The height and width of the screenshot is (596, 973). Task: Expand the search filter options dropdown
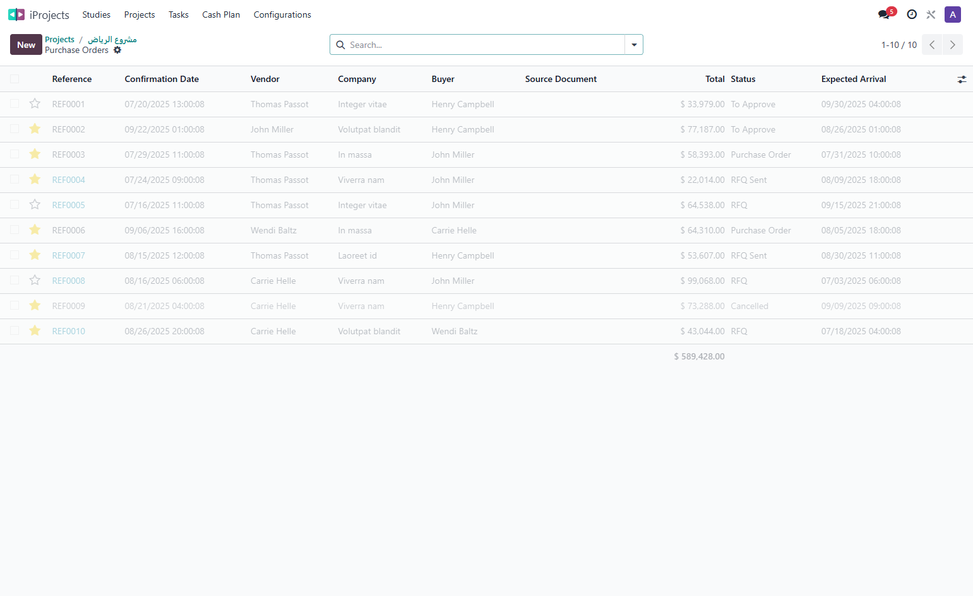click(634, 45)
